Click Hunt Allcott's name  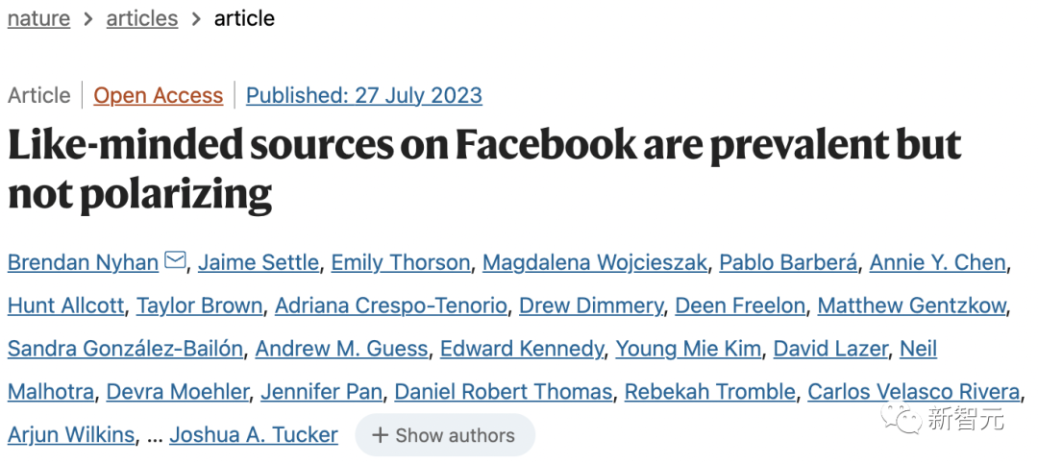click(65, 305)
